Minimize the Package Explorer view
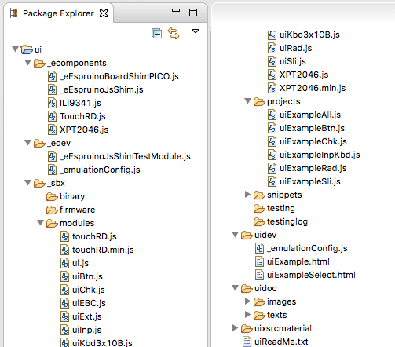The width and height of the screenshot is (395, 347). [x=176, y=10]
